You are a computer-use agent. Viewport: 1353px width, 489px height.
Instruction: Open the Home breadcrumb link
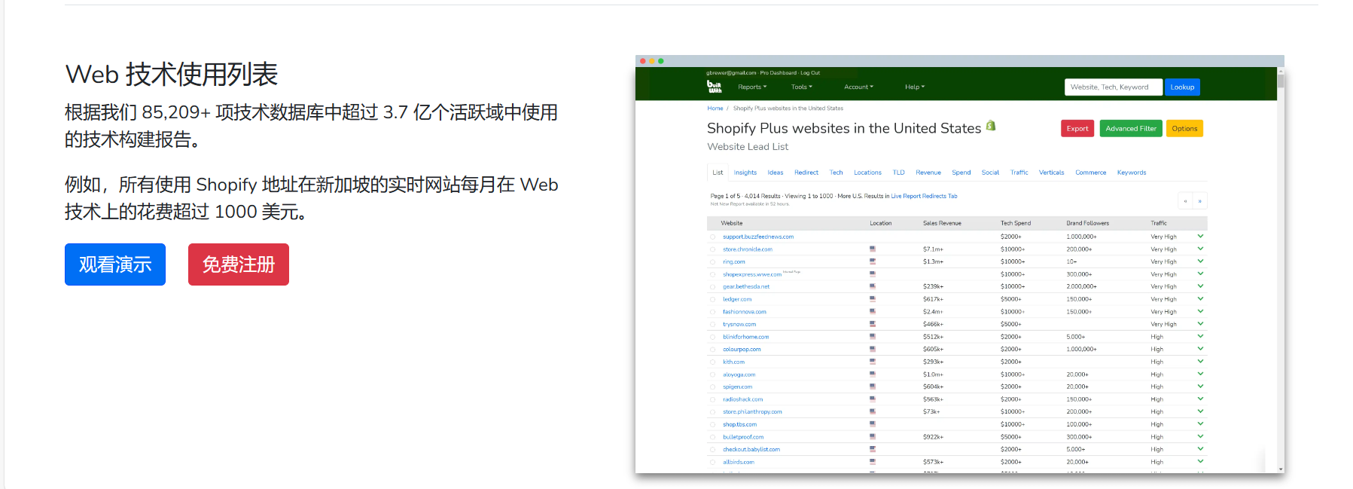(x=715, y=108)
